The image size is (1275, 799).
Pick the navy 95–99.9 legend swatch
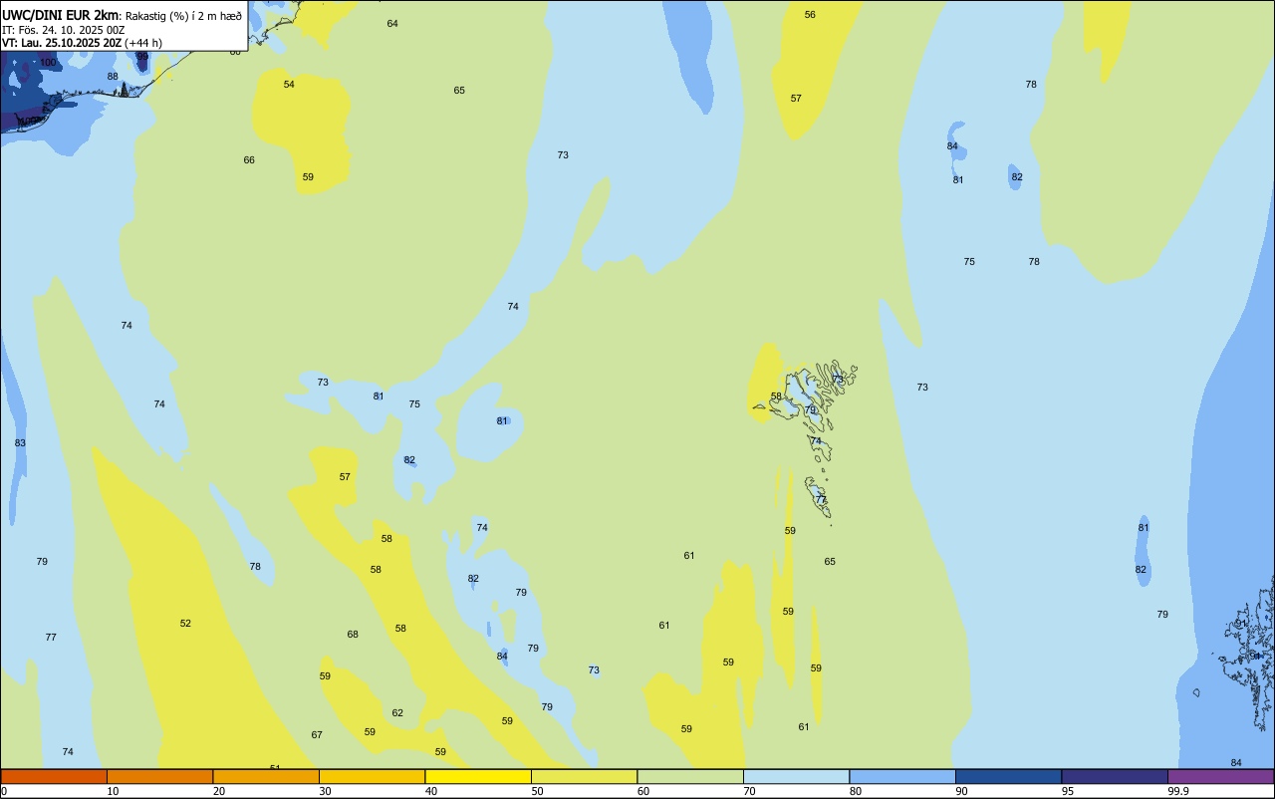[x=1115, y=776]
